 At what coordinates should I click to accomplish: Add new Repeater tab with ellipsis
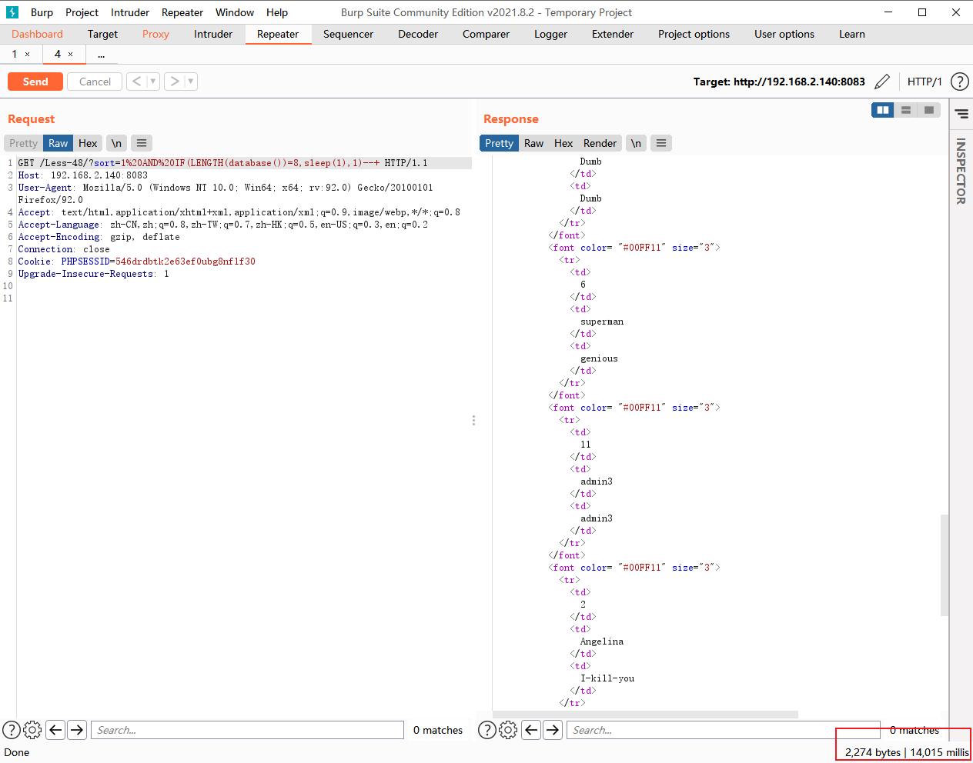pyautogui.click(x=101, y=54)
